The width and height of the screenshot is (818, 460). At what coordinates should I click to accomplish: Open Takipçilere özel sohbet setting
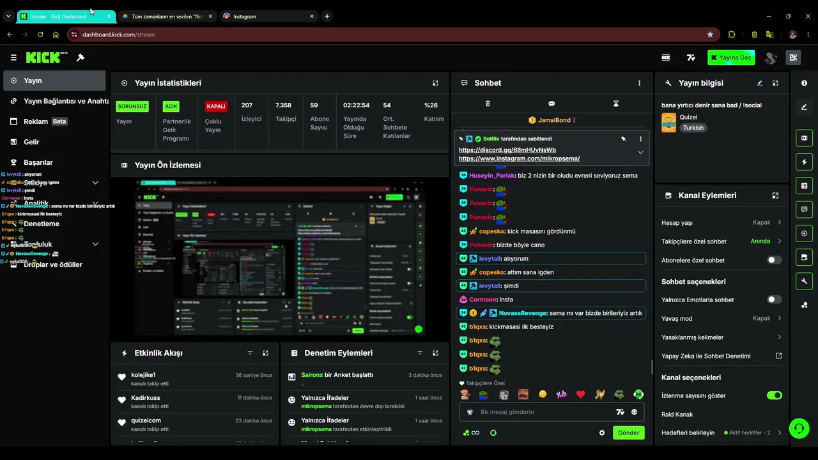click(x=722, y=241)
